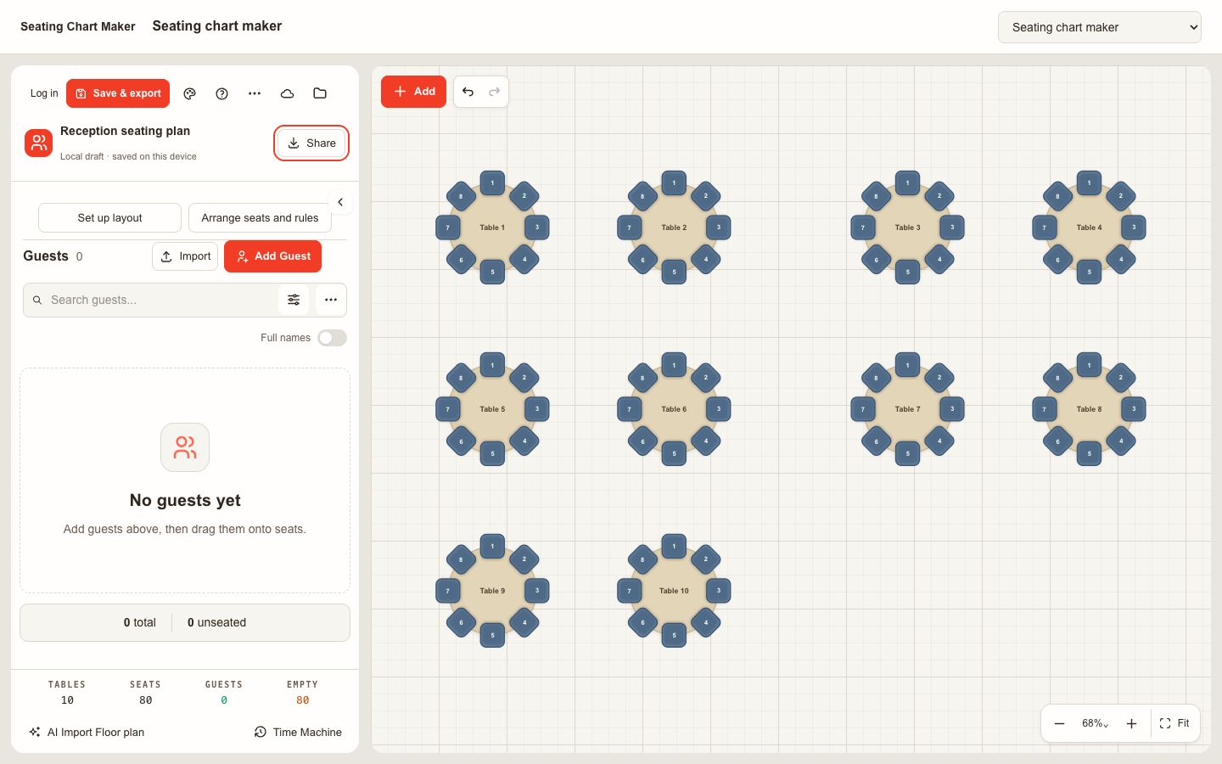Zoom in with the plus button
The image size is (1222, 764).
point(1131,723)
